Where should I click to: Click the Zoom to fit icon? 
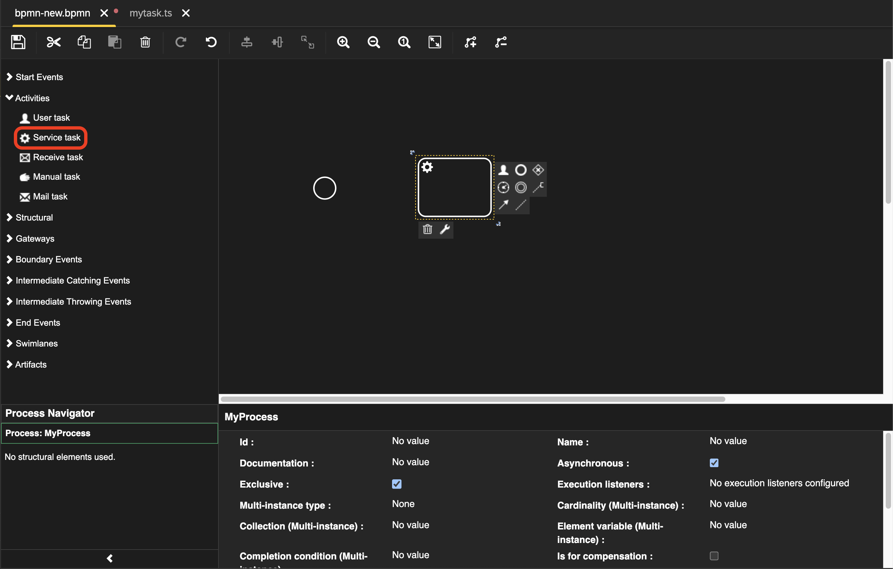point(435,42)
